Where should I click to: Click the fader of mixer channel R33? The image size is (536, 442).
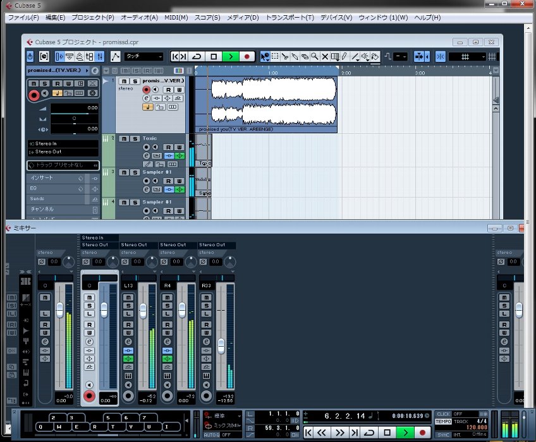click(x=221, y=346)
